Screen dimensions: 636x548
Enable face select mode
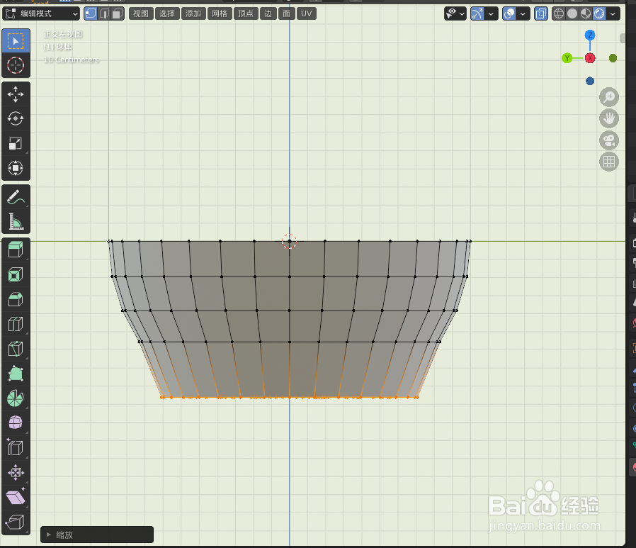[118, 13]
